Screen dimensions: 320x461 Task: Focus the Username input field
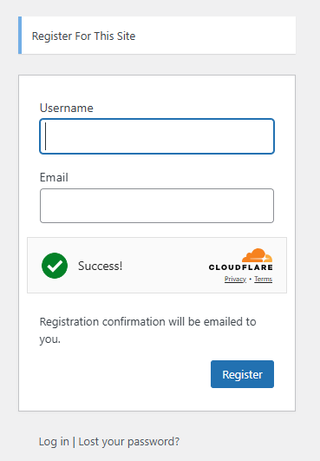click(x=157, y=136)
